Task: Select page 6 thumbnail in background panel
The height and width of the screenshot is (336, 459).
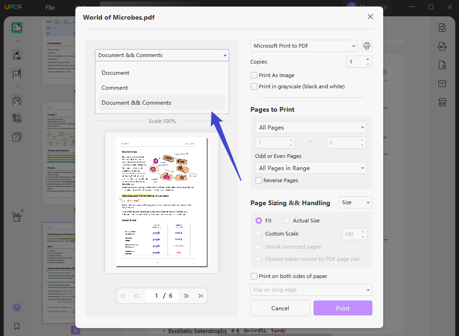Action: click(59, 272)
